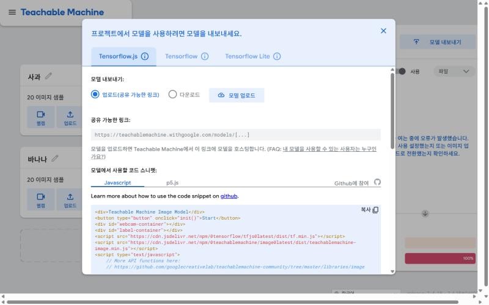Switch to the Tensorflow tab
Screen dimensions: 489x305
(186, 57)
